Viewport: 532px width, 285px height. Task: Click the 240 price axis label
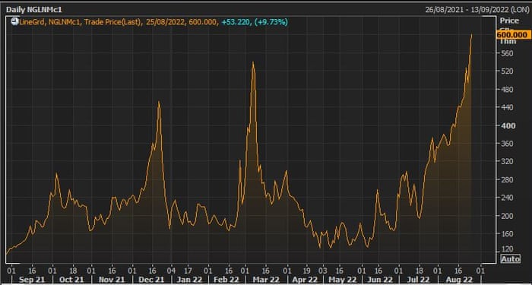pyautogui.click(x=506, y=198)
